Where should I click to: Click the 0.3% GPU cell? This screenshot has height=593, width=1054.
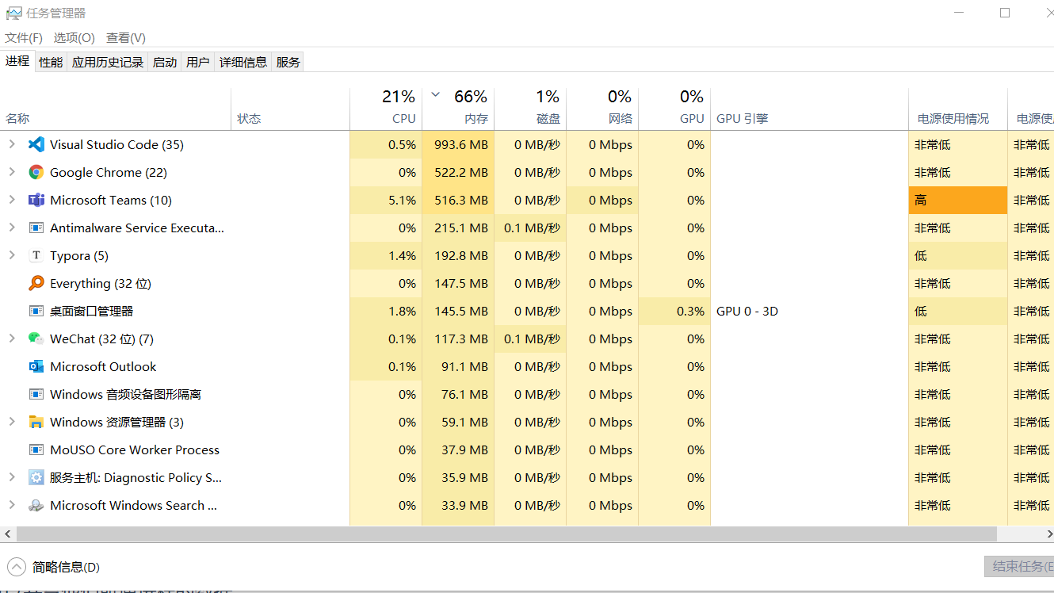674,311
